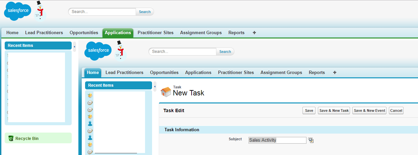The width and height of the screenshot is (418, 155).
Task: Open Practitioner Sites in the outer tab bar
Action: pos(155,33)
